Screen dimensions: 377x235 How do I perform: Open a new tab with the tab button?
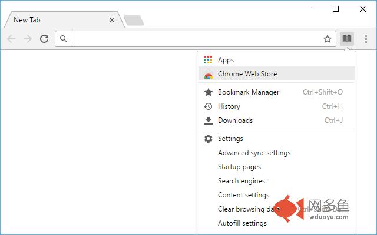(x=134, y=20)
